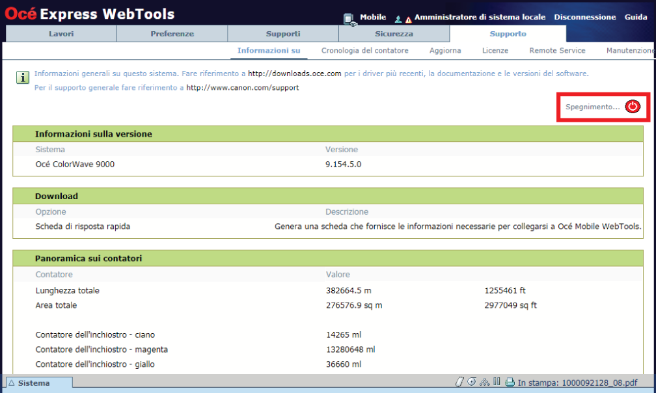The height and width of the screenshot is (393, 656).
Task: Click the Océ Express WebTools logo
Action: tap(90, 14)
